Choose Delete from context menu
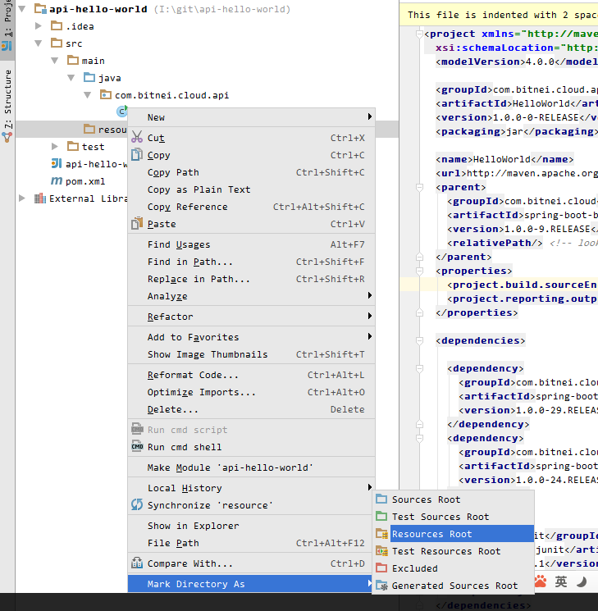The image size is (598, 611). (x=252, y=409)
